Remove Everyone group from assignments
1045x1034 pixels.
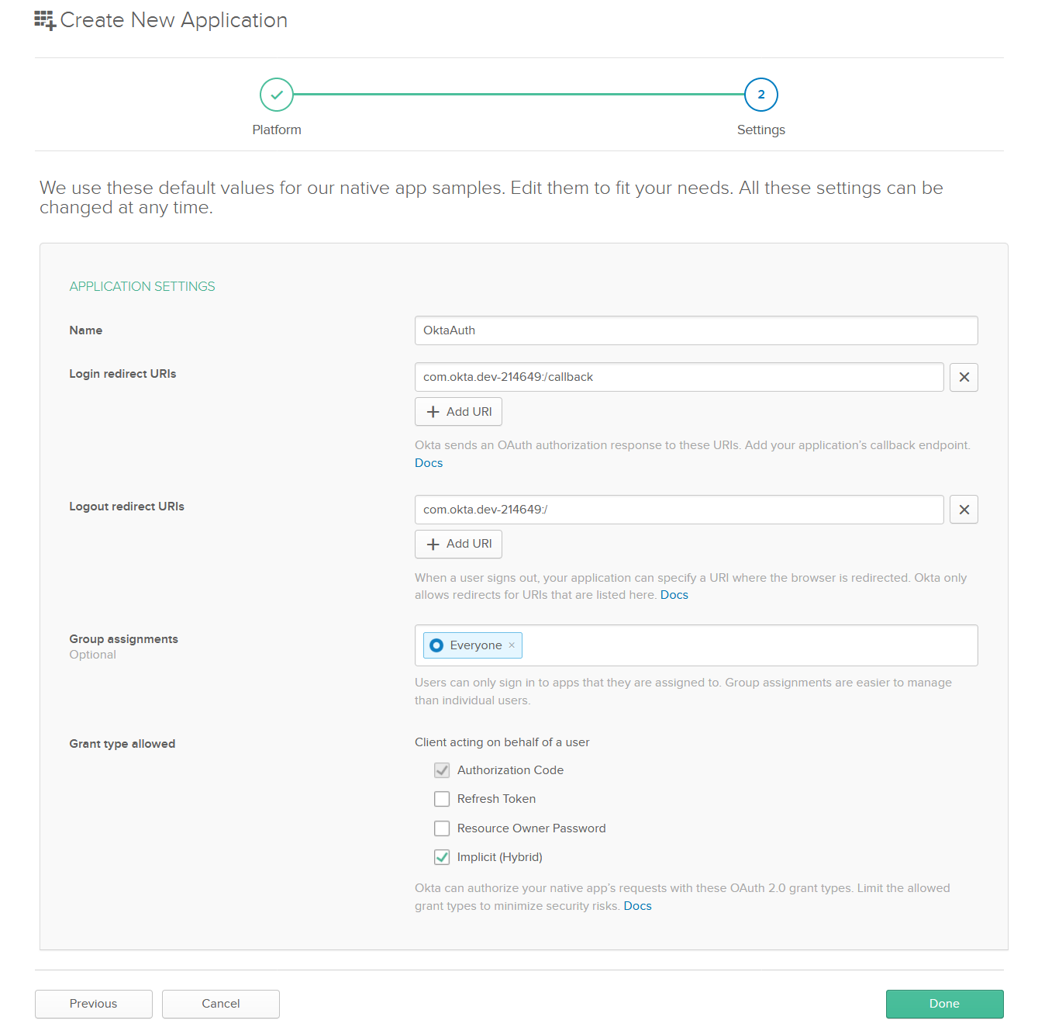[512, 645]
